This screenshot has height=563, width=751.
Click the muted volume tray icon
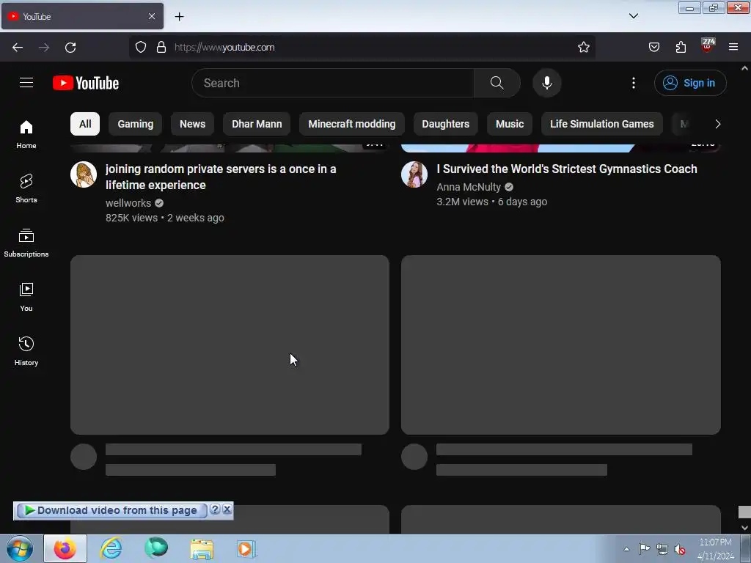point(679,549)
